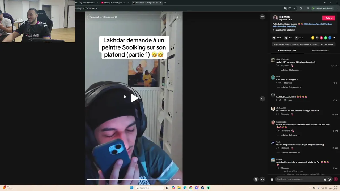
Task: Get the embed code icon
Action: click(317, 38)
